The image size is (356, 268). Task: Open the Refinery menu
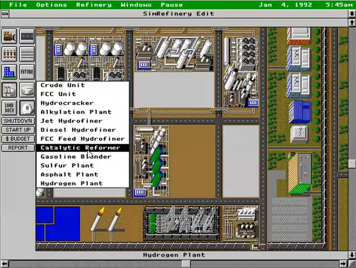(94, 5)
